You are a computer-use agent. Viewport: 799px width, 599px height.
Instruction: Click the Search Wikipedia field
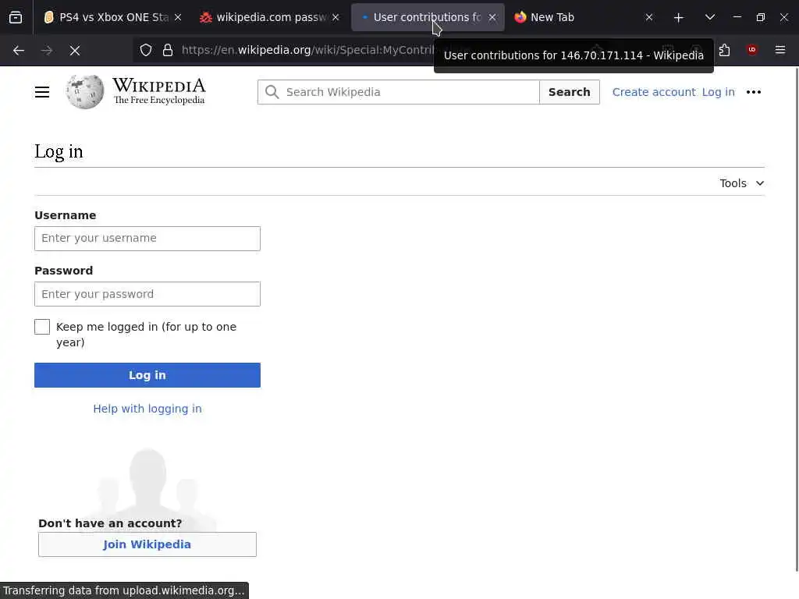pyautogui.click(x=399, y=92)
